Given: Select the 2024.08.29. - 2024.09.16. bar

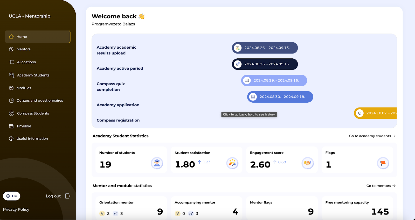Looking at the screenshot, I should (x=274, y=80).
